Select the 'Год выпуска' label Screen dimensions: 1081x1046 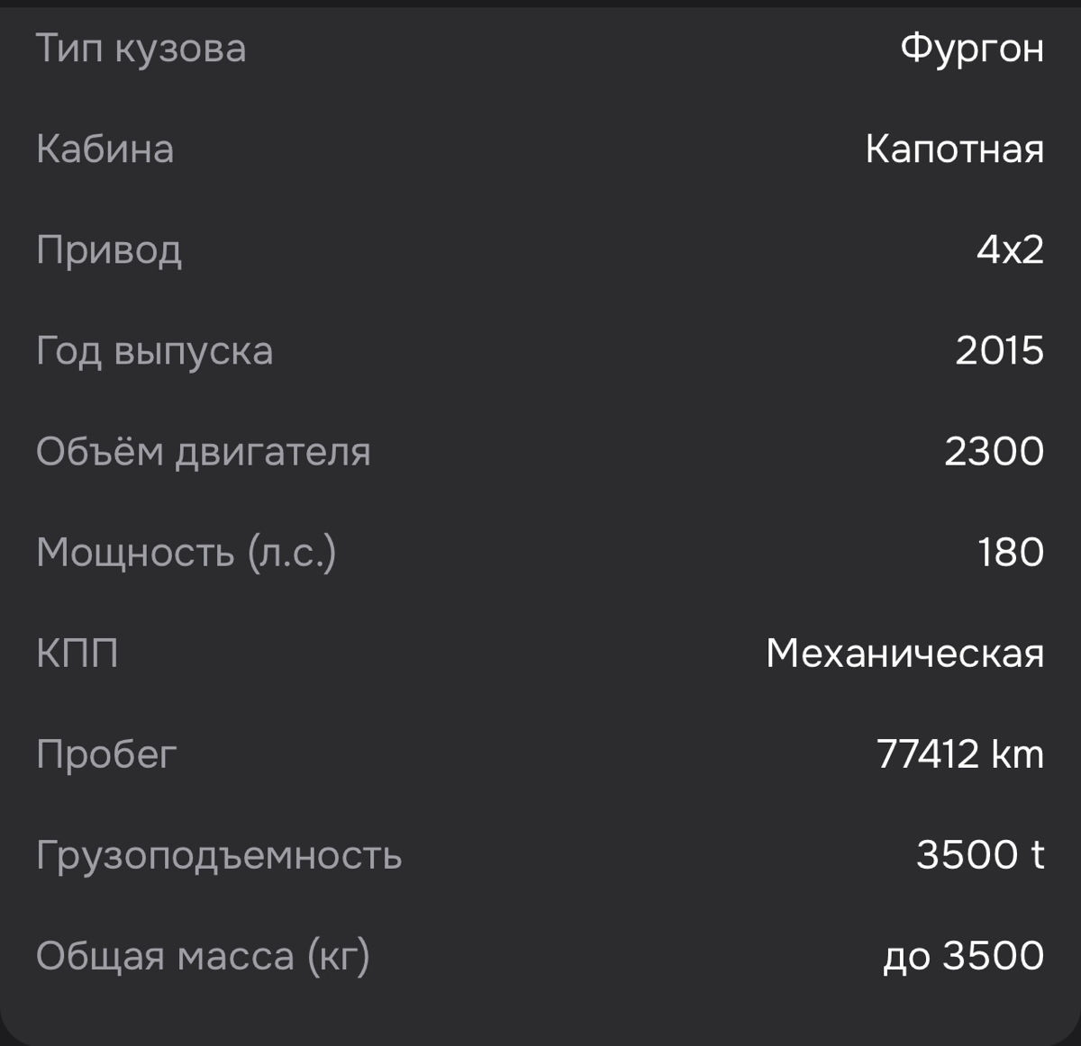[154, 351]
